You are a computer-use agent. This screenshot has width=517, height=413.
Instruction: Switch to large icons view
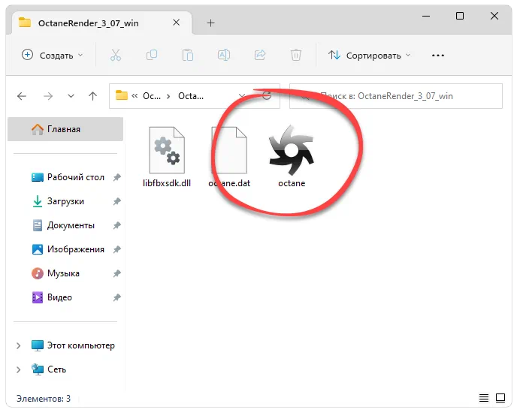pos(500,398)
